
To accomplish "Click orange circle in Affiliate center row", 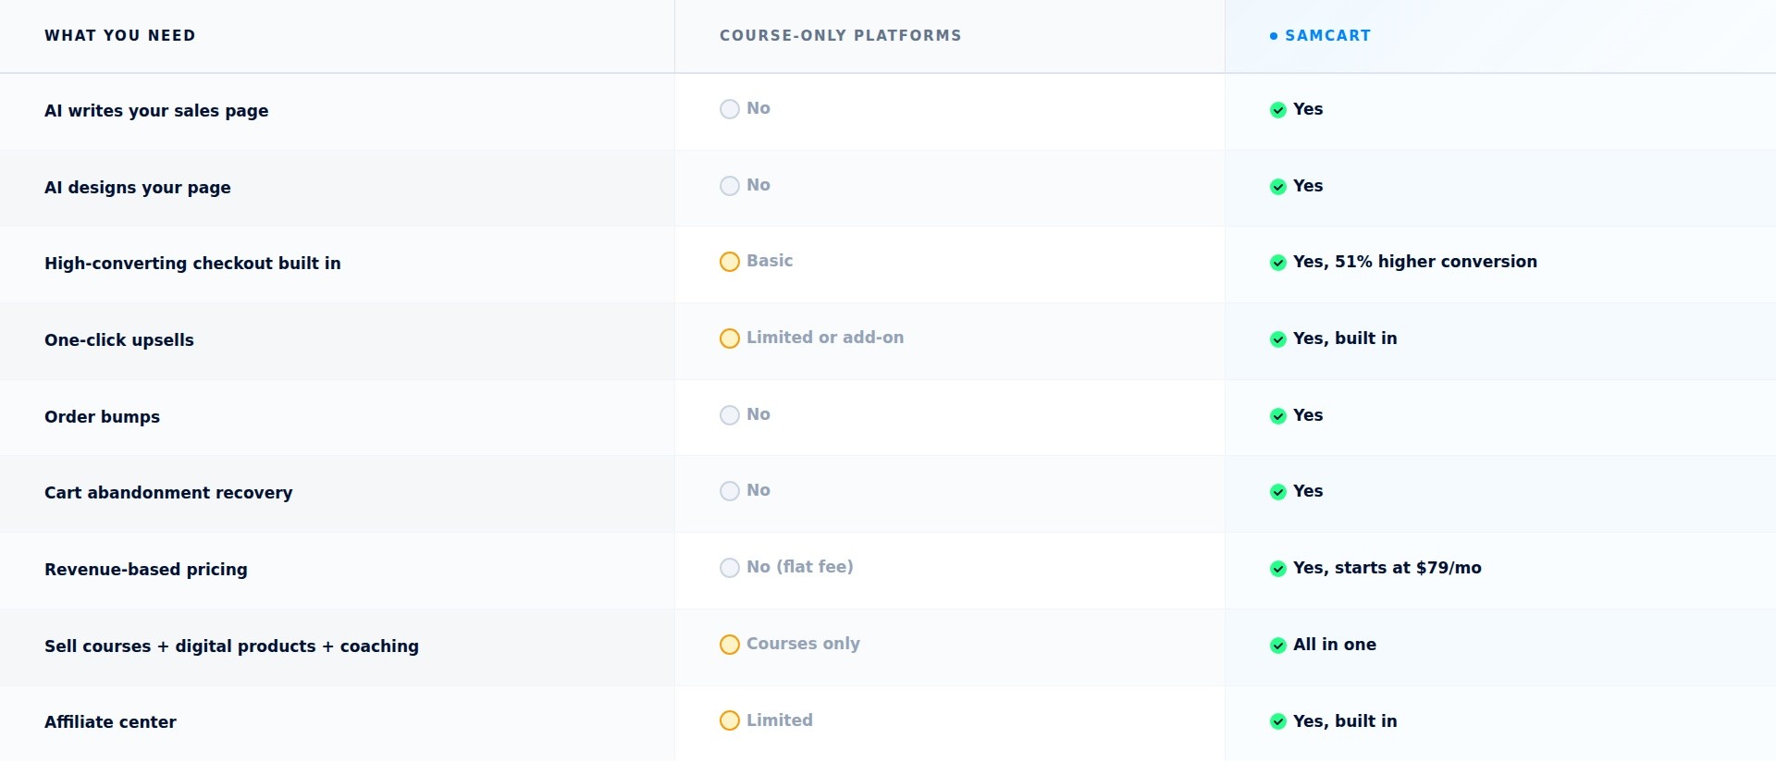I will (x=730, y=720).
